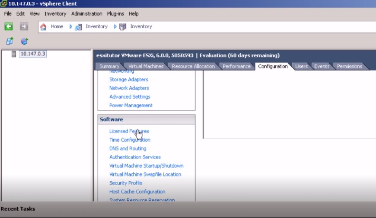Open the View menu
Image resolution: width=376 pixels, height=218 pixels.
(x=35, y=14)
